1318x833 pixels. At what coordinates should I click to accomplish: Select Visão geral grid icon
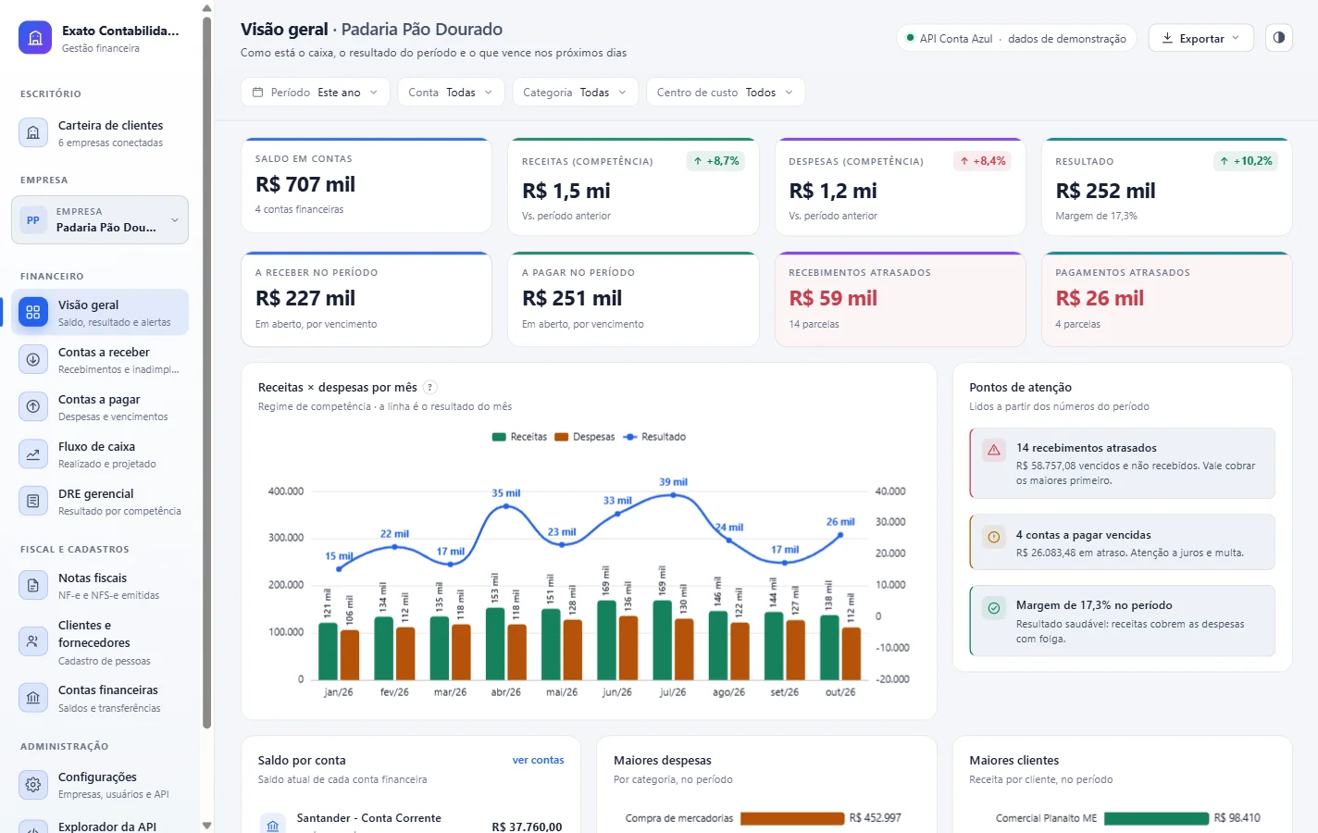coord(33,312)
